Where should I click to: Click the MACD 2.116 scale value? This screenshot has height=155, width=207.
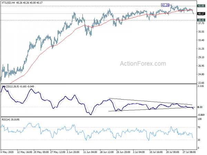[201, 86]
